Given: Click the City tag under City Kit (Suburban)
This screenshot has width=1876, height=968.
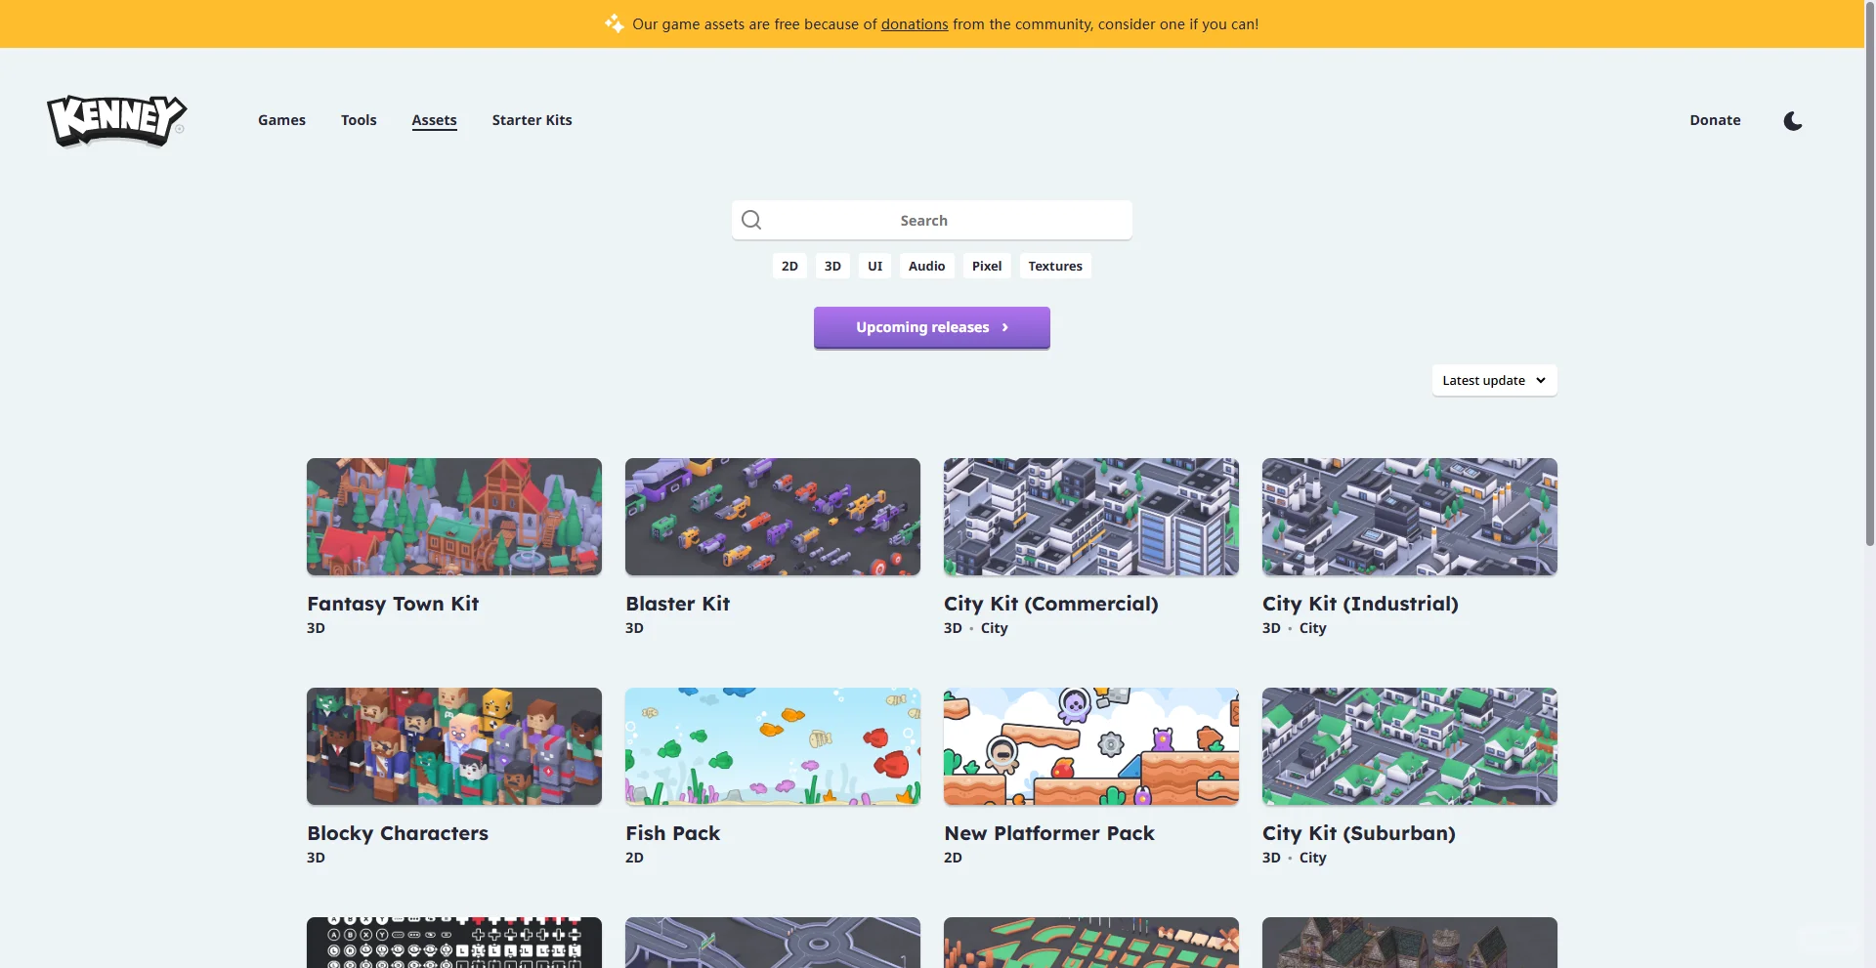Looking at the screenshot, I should pos(1313,858).
